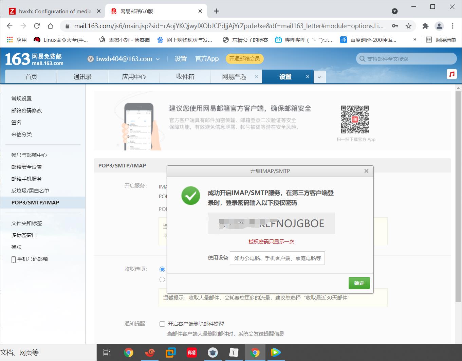
Task: Switch to the 收件箱 tab
Action: click(185, 77)
